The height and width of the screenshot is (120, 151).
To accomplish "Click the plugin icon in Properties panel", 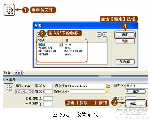I will click(9, 88).
